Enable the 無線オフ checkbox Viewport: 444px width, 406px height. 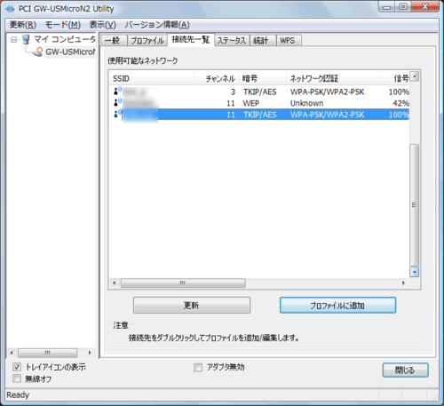point(17,378)
